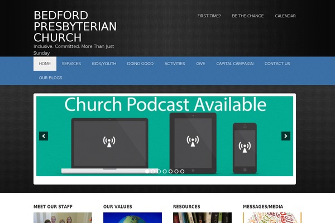Image resolution: width=335 pixels, height=223 pixels.
Task: Select the third slider pagination dot
Action: [159, 171]
